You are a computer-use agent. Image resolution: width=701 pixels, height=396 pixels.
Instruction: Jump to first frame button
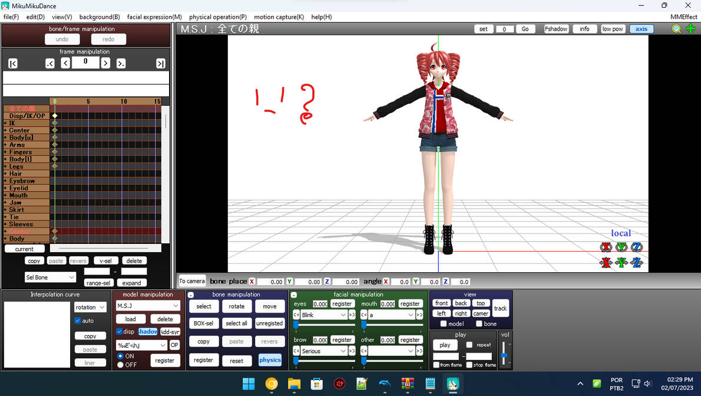(13, 64)
